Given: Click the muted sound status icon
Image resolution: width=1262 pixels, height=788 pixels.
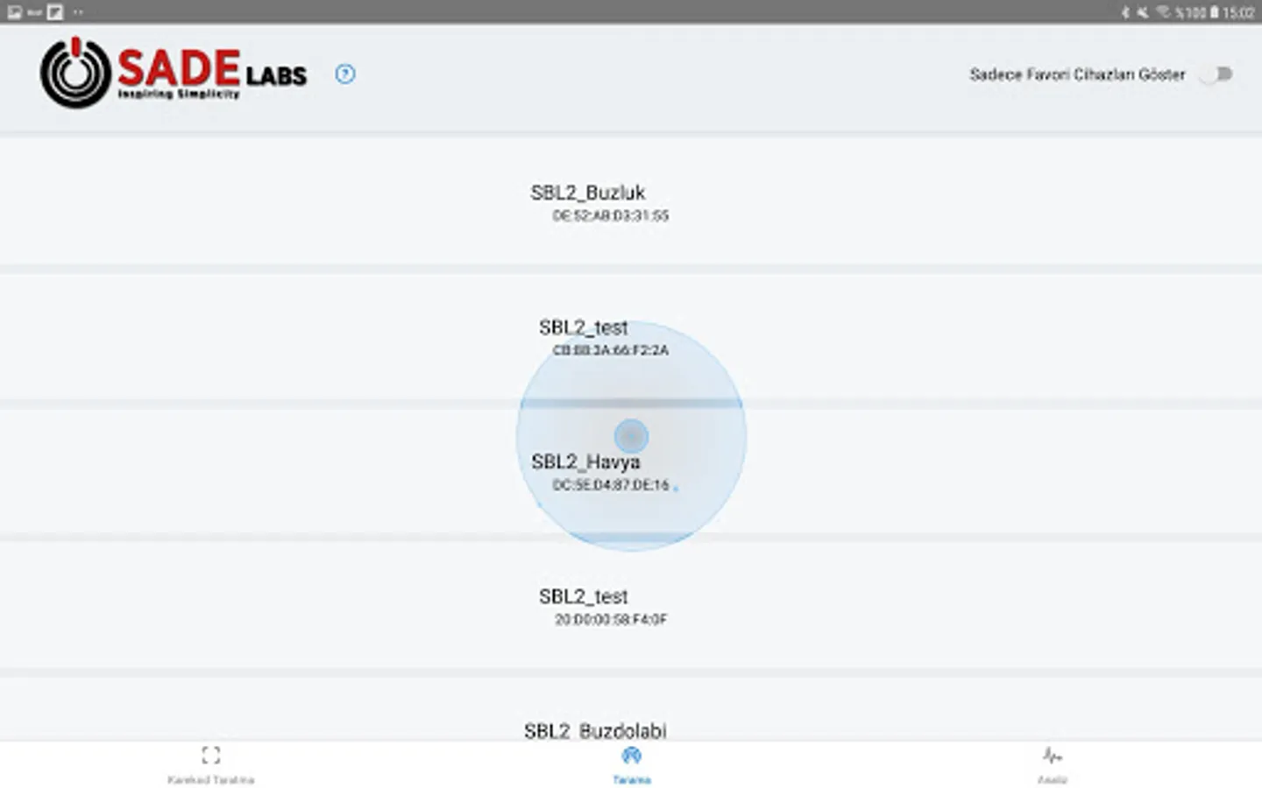Looking at the screenshot, I should 1143,12.
